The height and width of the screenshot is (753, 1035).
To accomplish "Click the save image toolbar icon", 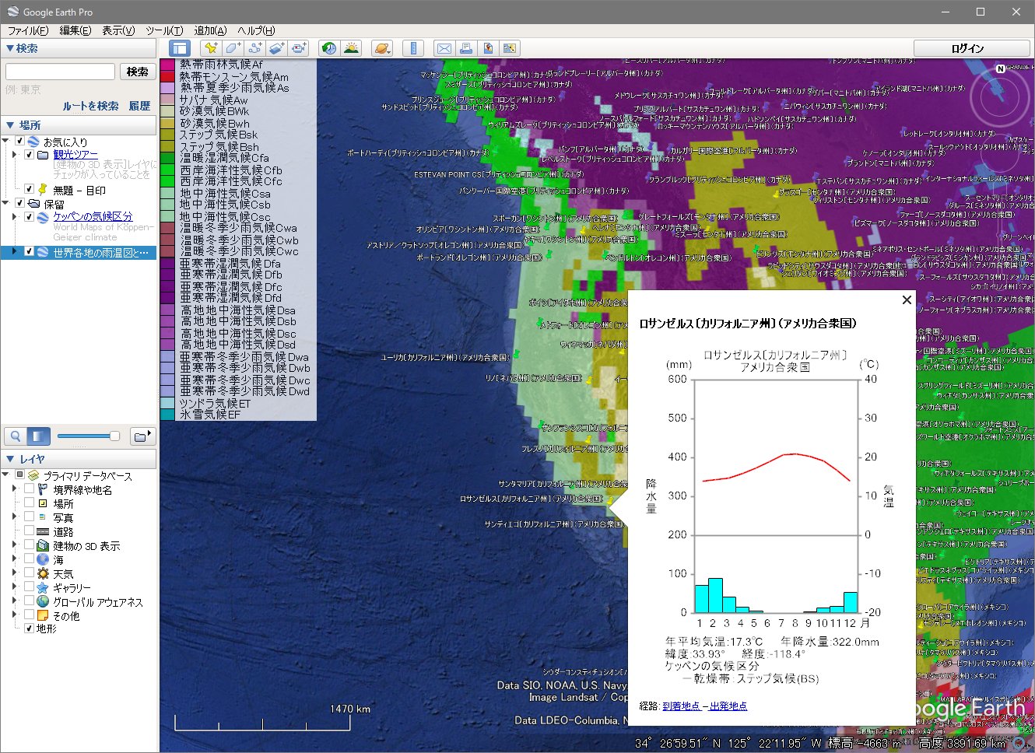I will tap(488, 48).
